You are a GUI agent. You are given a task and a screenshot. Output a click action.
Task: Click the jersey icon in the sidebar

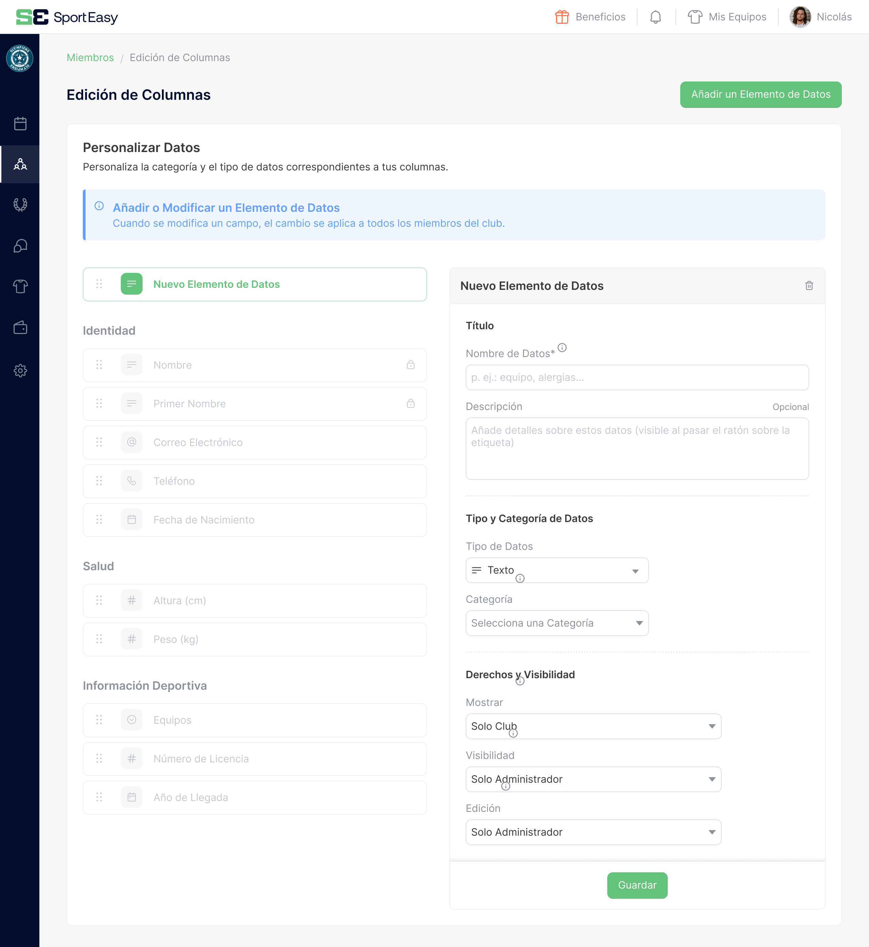[x=20, y=286]
